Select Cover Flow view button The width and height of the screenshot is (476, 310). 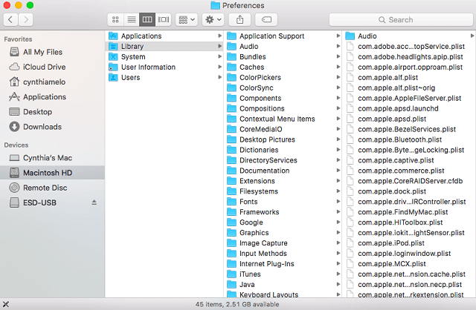pos(163,19)
